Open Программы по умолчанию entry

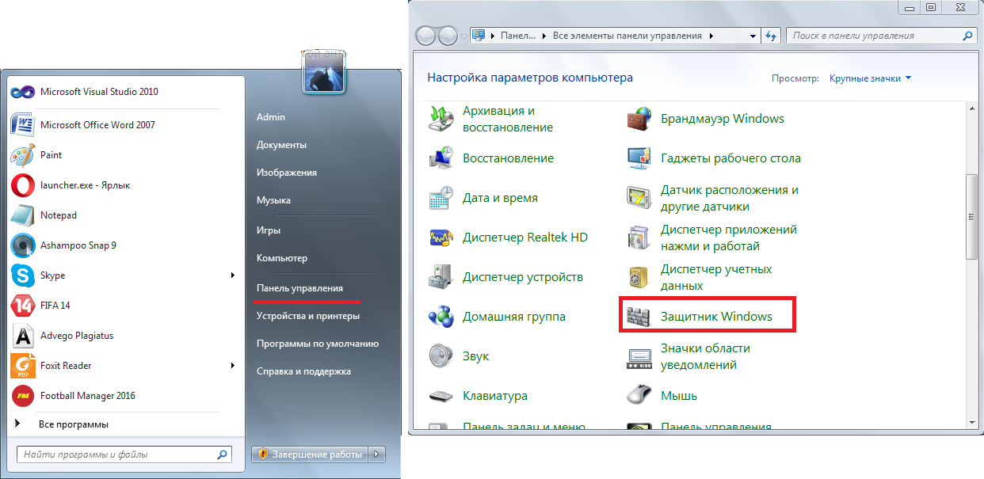[318, 344]
